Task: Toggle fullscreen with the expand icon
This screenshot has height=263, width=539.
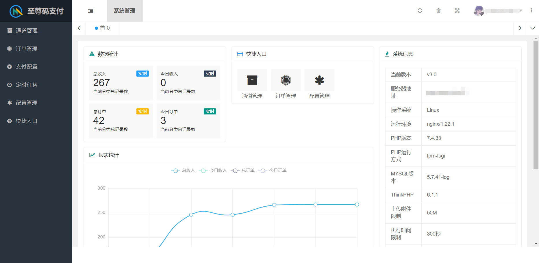Action: click(457, 11)
